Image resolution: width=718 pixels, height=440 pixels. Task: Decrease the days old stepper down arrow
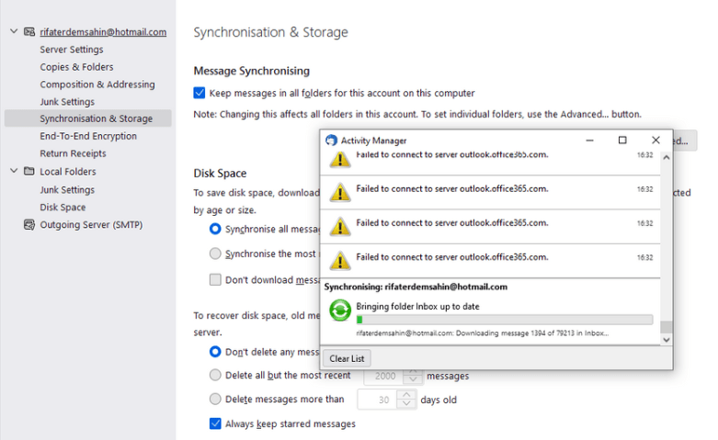coord(406,404)
